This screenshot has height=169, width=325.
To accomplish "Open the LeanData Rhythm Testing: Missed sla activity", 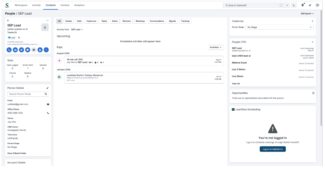I will click(x=144, y=78).
